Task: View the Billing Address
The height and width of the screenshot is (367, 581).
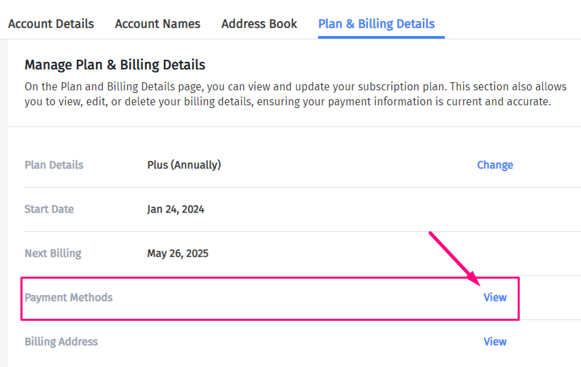Action: point(494,342)
